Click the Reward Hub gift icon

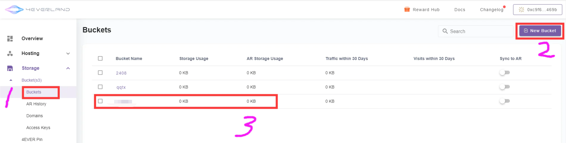[407, 9]
